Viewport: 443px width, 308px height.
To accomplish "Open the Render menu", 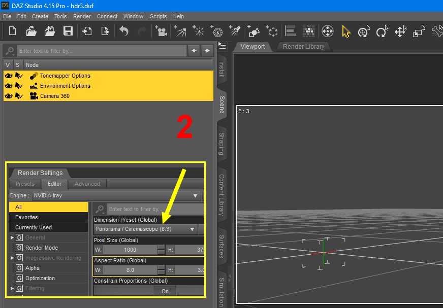I will point(82,16).
